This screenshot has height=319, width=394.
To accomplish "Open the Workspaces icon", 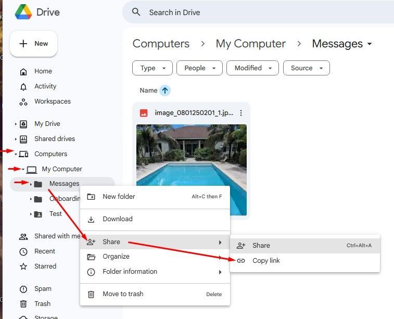I will pos(23,102).
